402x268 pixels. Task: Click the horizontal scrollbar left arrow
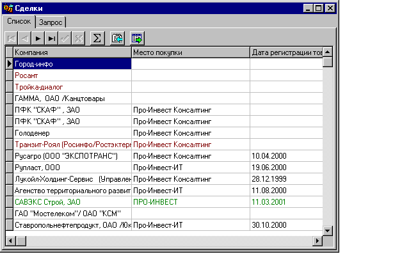(11, 241)
